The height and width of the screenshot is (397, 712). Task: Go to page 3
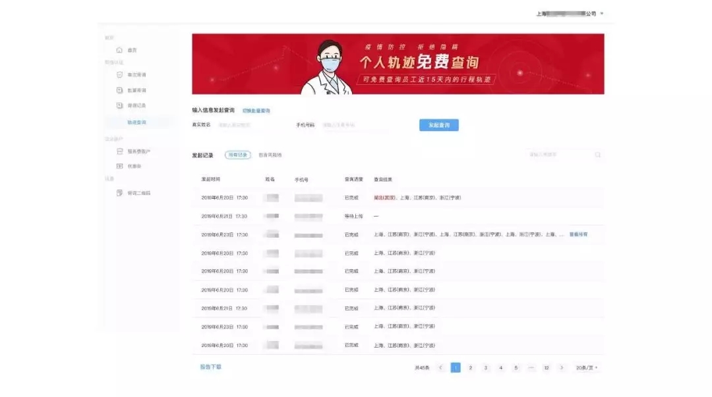[485, 367]
